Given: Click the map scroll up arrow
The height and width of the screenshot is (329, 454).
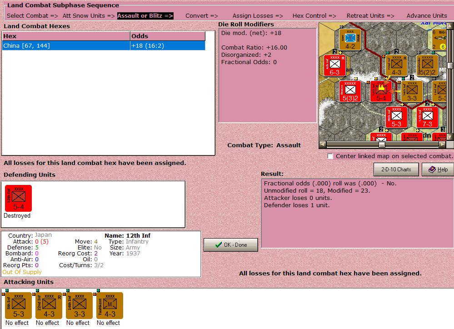Looking at the screenshot, I should 450,26.
